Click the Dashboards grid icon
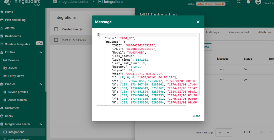The width and height of the screenshot is (274, 140). pyautogui.click(x=2, y=36)
